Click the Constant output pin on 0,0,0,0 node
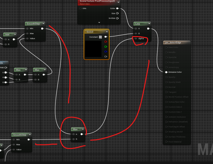This screenshot has width=213, height=164. 106,37
